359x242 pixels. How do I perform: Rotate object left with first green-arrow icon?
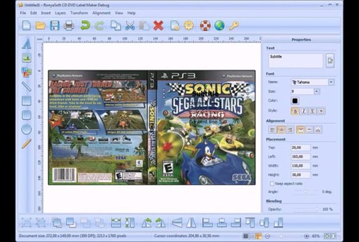(146, 223)
